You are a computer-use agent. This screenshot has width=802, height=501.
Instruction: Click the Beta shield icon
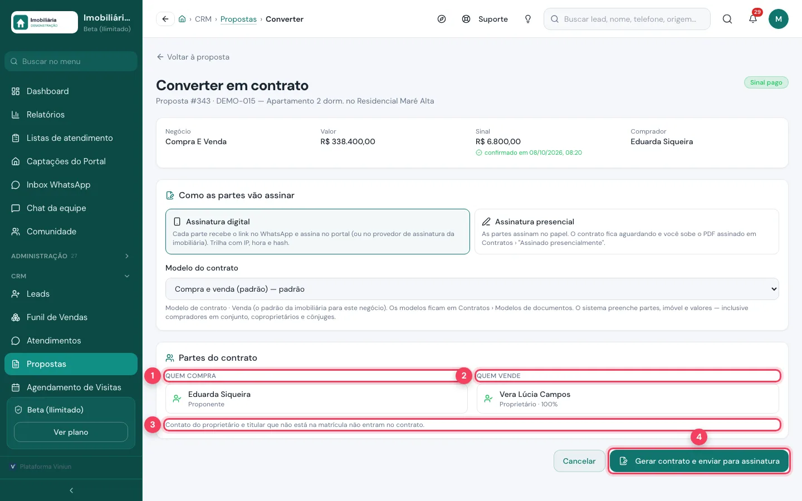pos(18,410)
